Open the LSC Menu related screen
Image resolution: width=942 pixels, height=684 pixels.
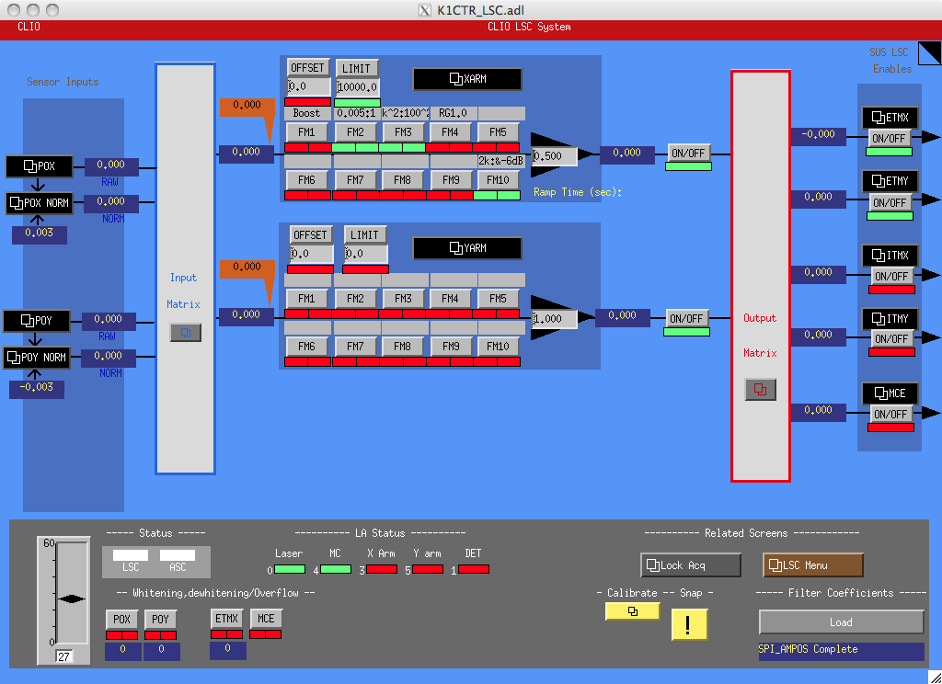812,565
